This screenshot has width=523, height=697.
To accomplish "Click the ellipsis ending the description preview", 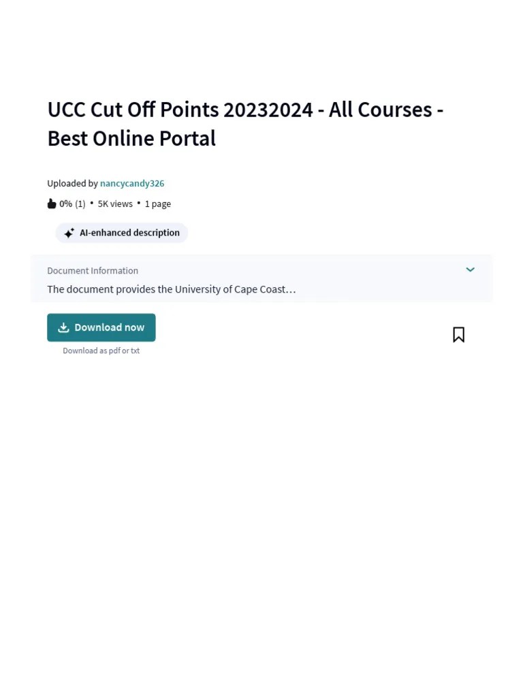I will coord(291,291).
